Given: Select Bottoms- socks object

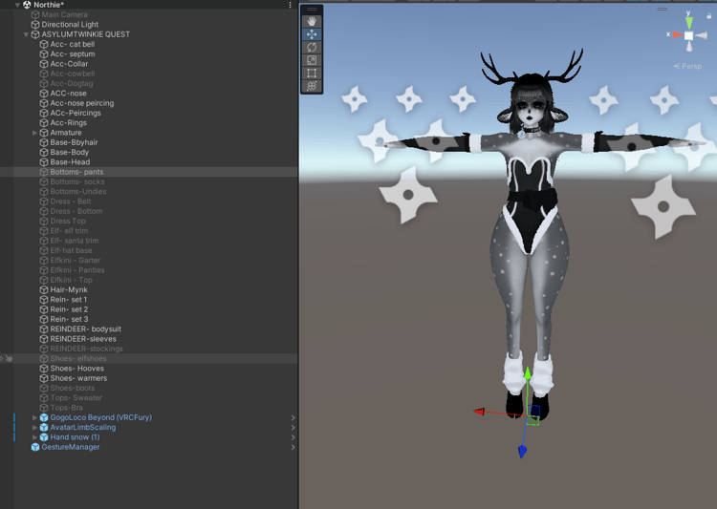Looking at the screenshot, I should (x=77, y=181).
